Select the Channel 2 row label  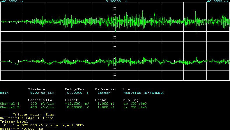(x=10, y=107)
